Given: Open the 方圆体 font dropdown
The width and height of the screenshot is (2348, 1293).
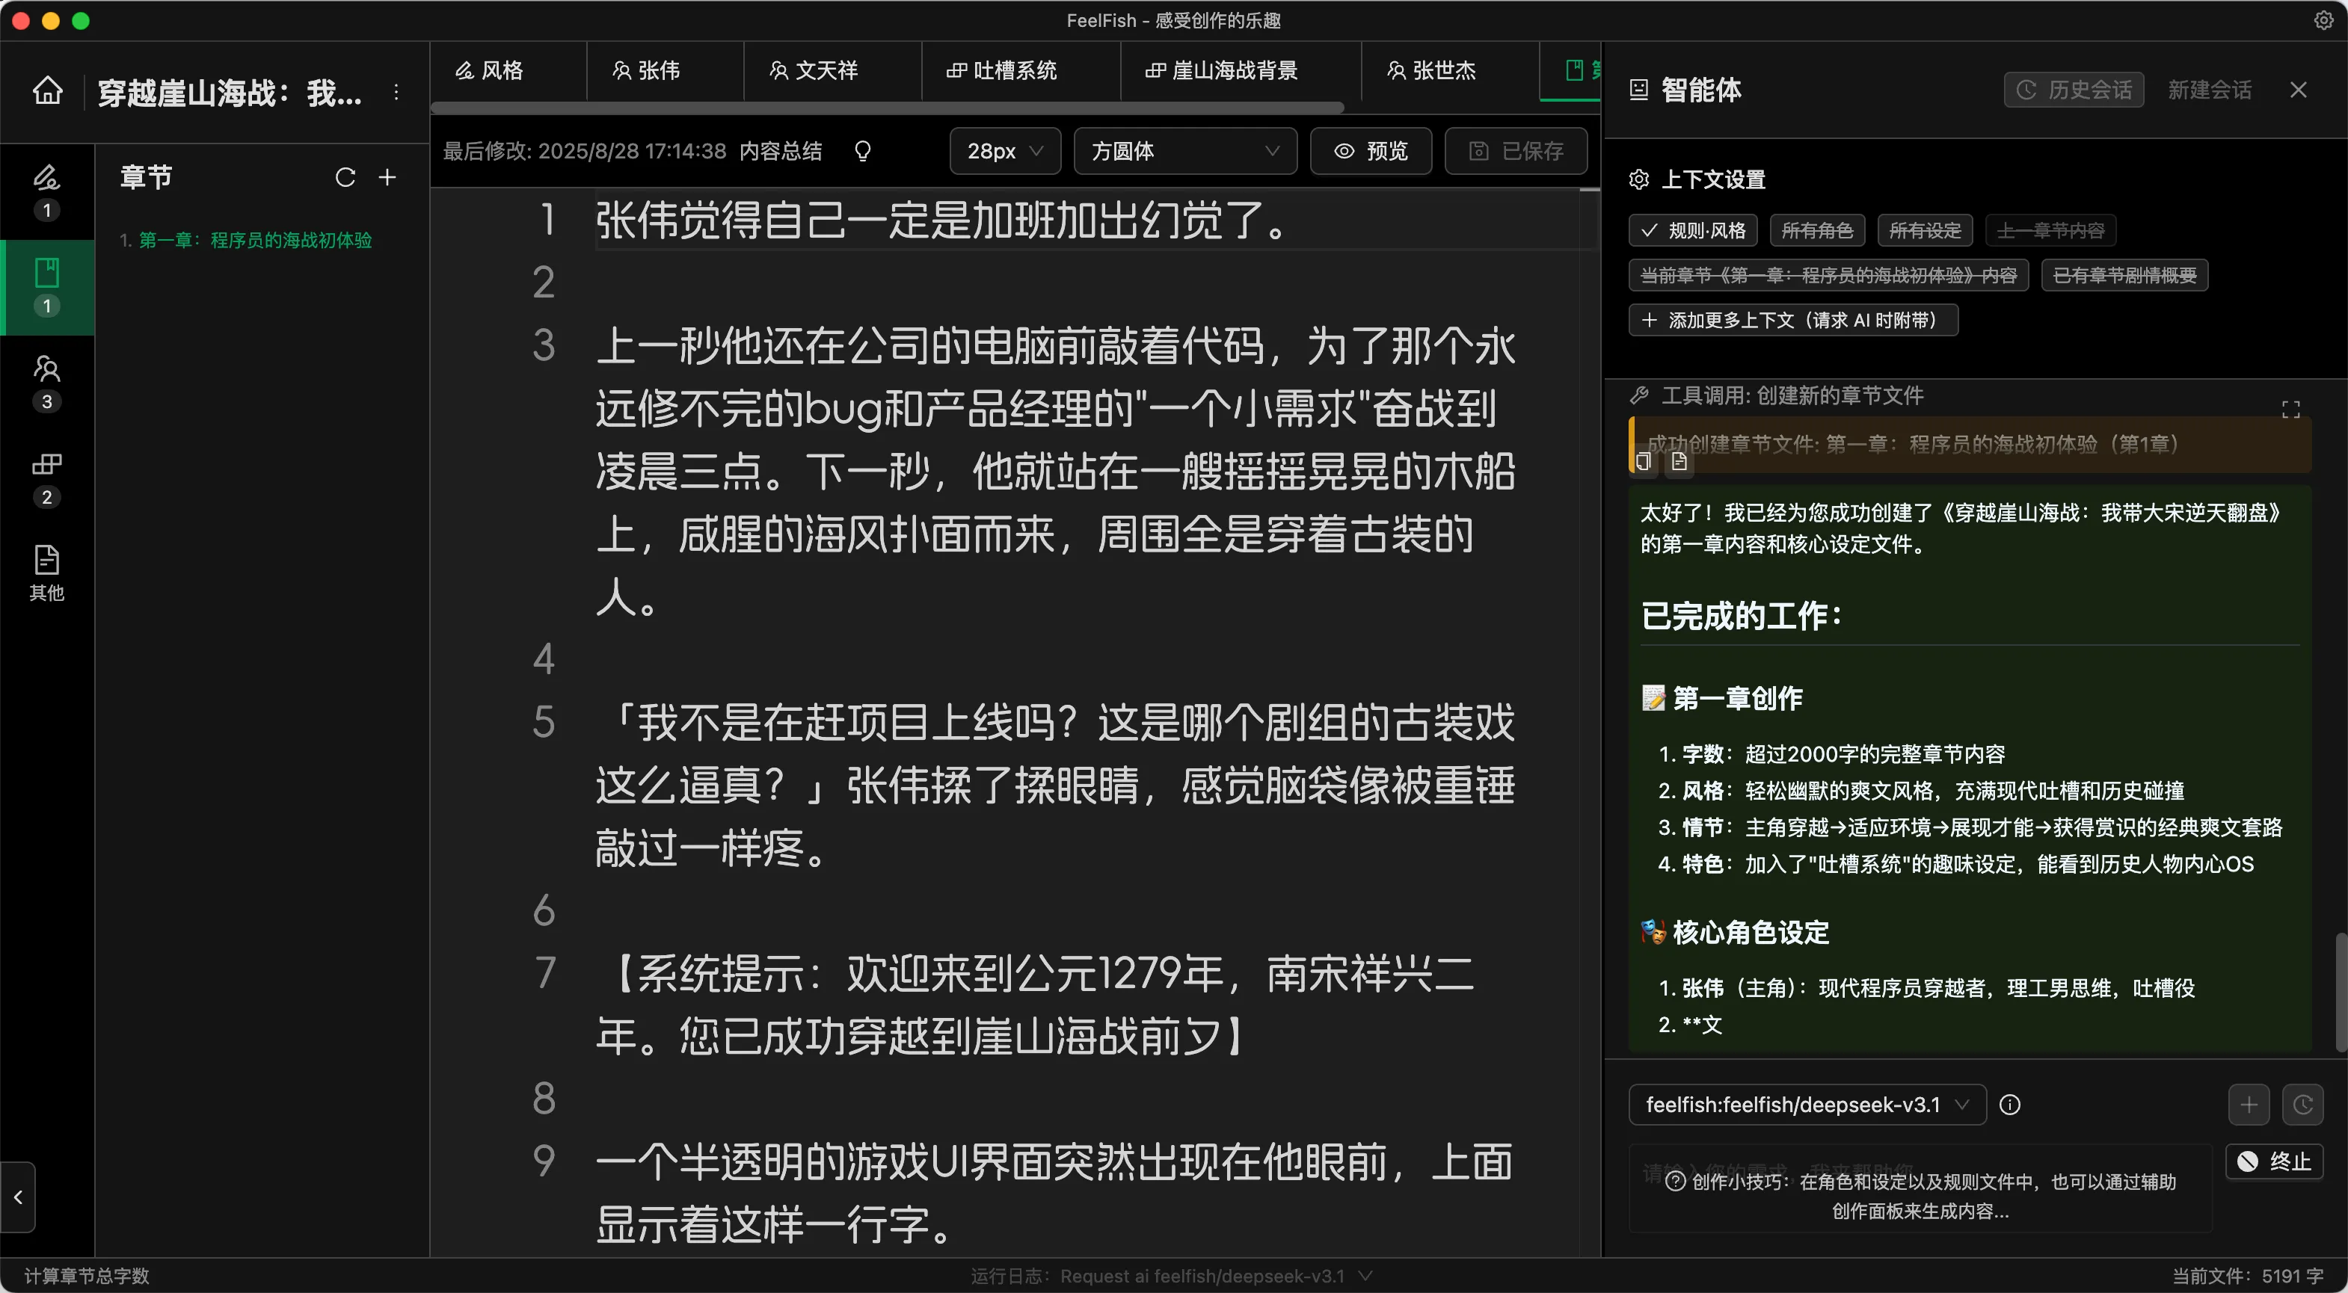Looking at the screenshot, I should click(x=1184, y=151).
